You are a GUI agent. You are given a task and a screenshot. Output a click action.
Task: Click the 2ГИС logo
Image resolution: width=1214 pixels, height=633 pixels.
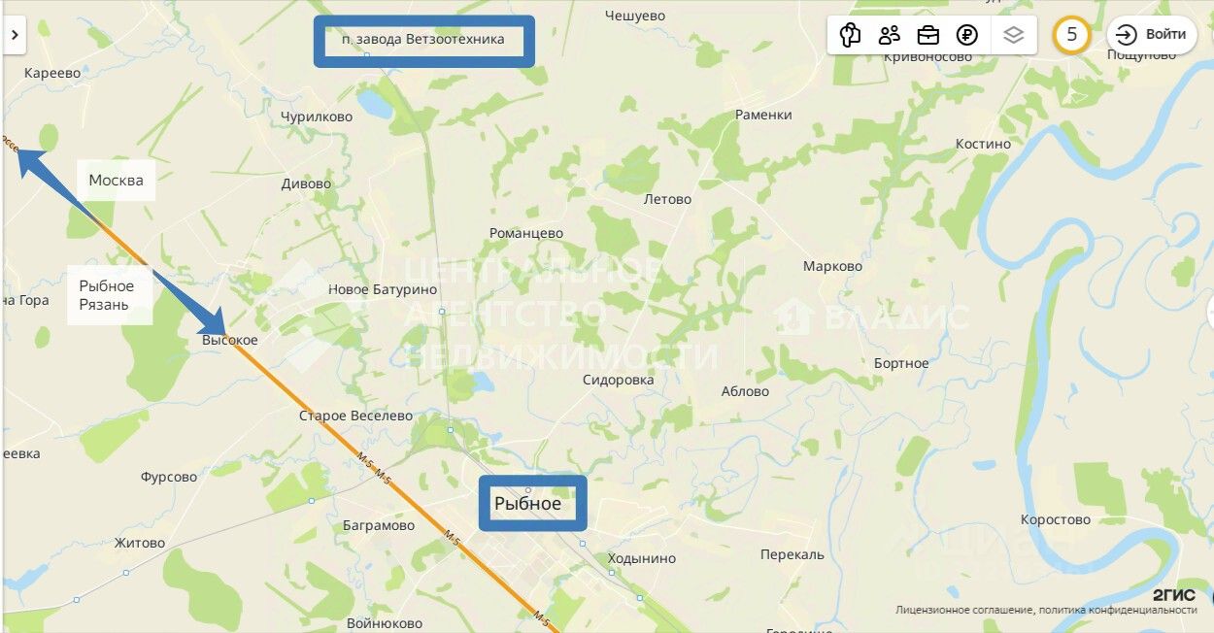click(1173, 595)
